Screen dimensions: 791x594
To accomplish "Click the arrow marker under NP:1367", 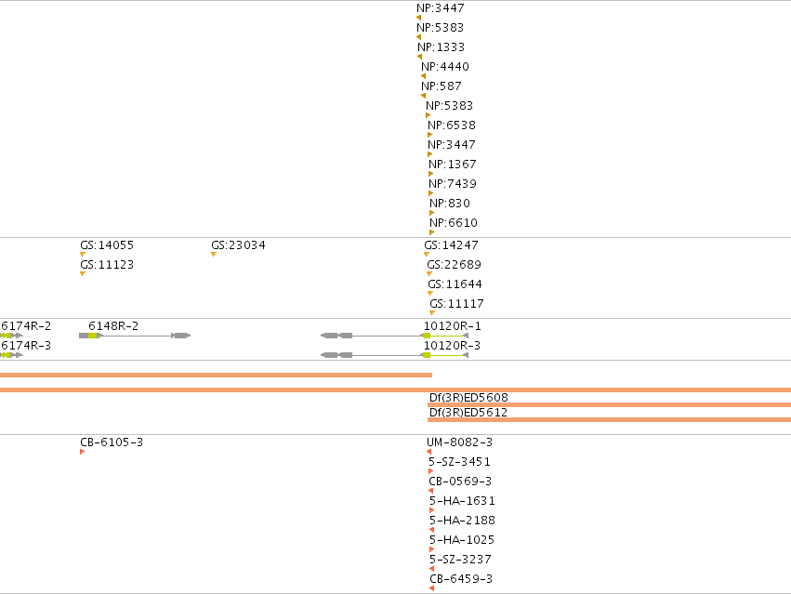I will 430,174.
